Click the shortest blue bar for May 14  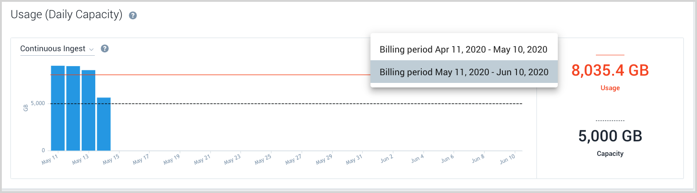click(104, 124)
